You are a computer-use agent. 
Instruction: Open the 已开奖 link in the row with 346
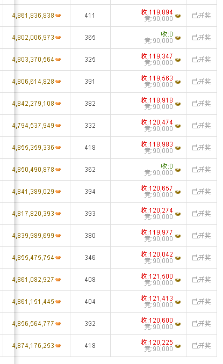(202, 258)
